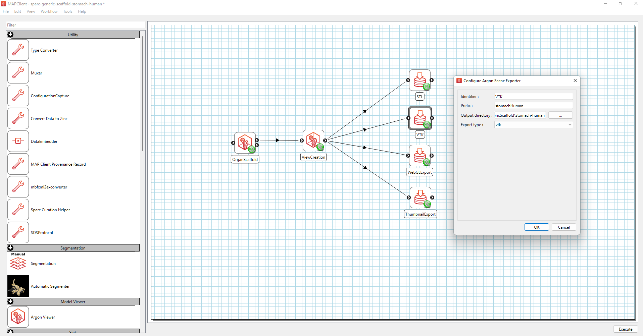Click the Execute button

coord(626,329)
